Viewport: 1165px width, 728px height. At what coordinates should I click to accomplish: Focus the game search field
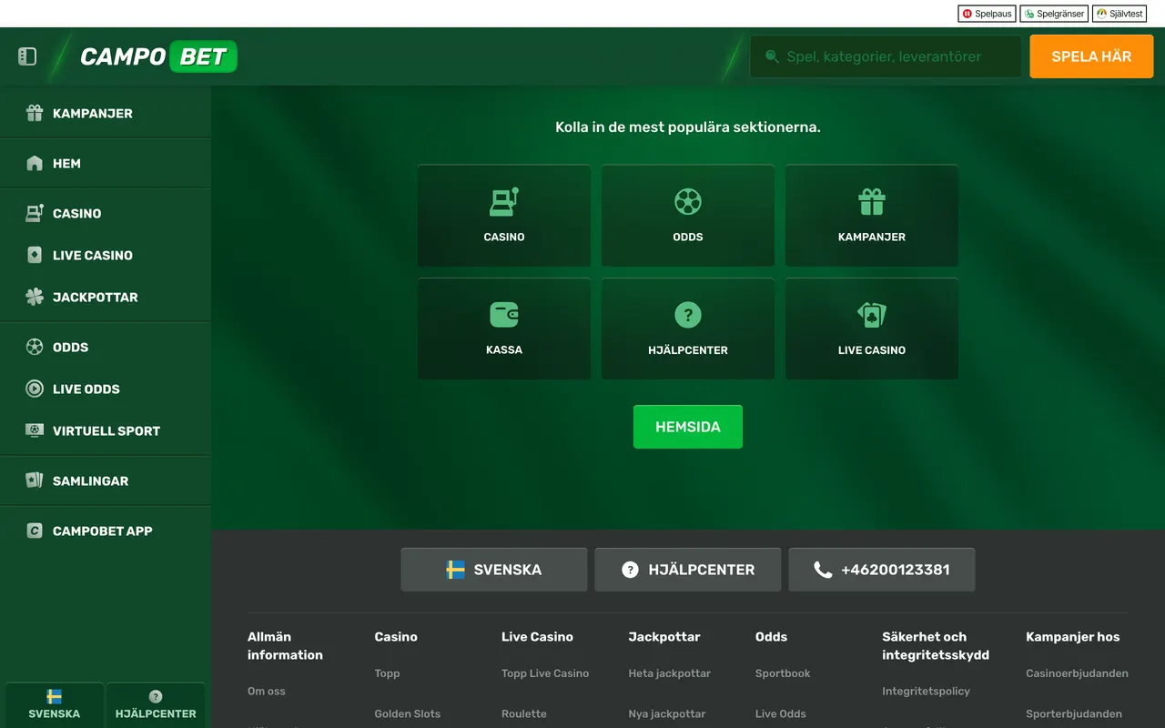coord(886,56)
